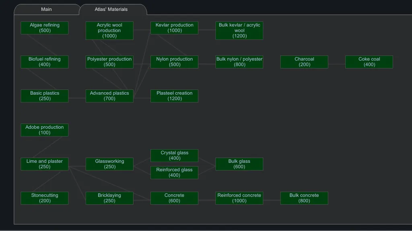Select the Atlas' Materials tab

click(x=111, y=9)
